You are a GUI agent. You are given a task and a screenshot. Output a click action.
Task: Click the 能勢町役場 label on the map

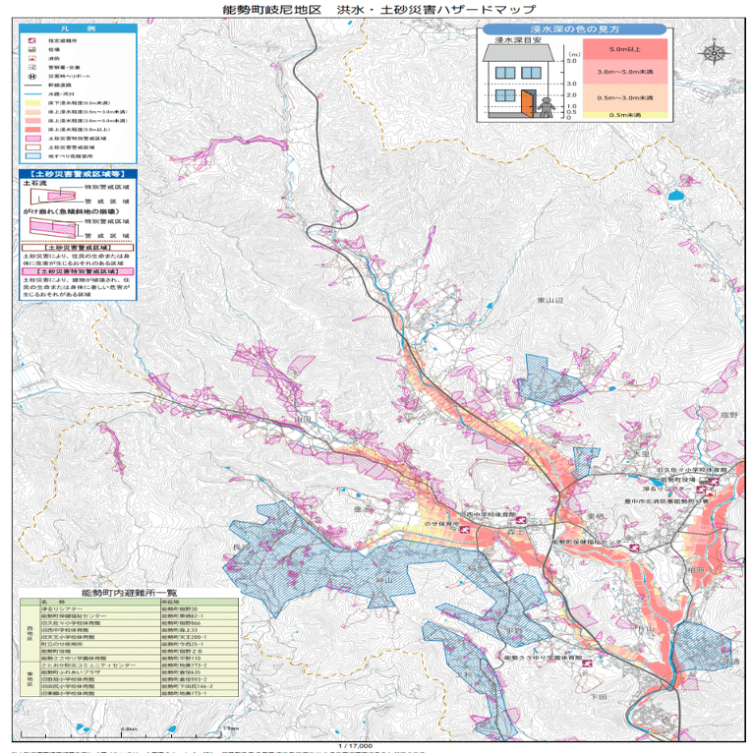(x=677, y=480)
